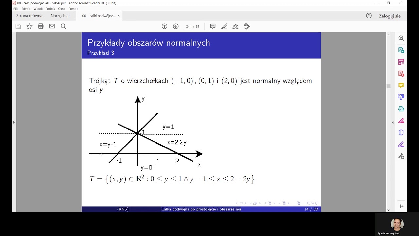The width and height of the screenshot is (419, 236).
Task: Send the file by email with the envelope icon
Action: click(52, 26)
